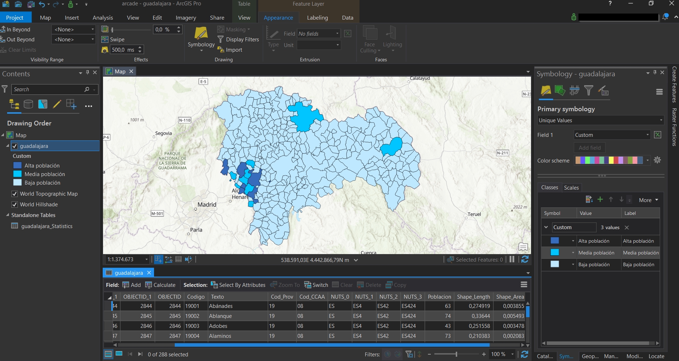The width and height of the screenshot is (679, 361).
Task: Open the Primary symbology dropdown
Action: coord(600,120)
